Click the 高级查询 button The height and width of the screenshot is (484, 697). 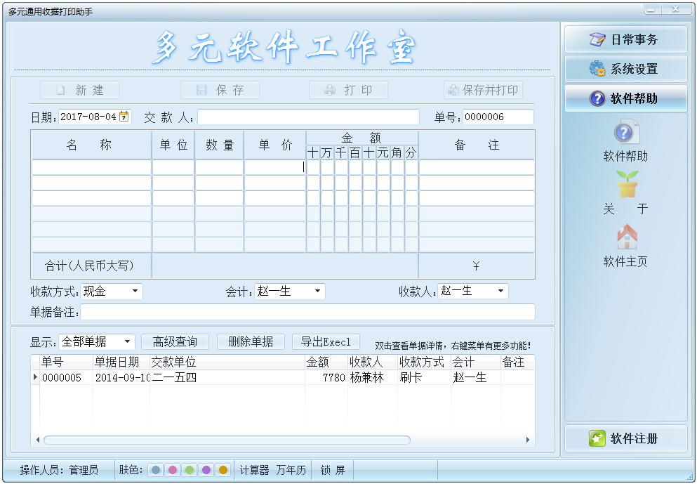(x=175, y=342)
